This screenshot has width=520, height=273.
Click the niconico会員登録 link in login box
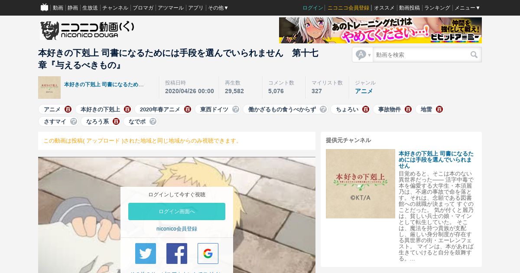click(177, 229)
